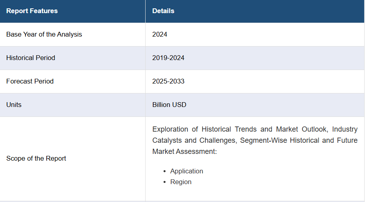Click the word Industry in scope description
Viewport: 365px width, 202px height.
tap(345, 129)
